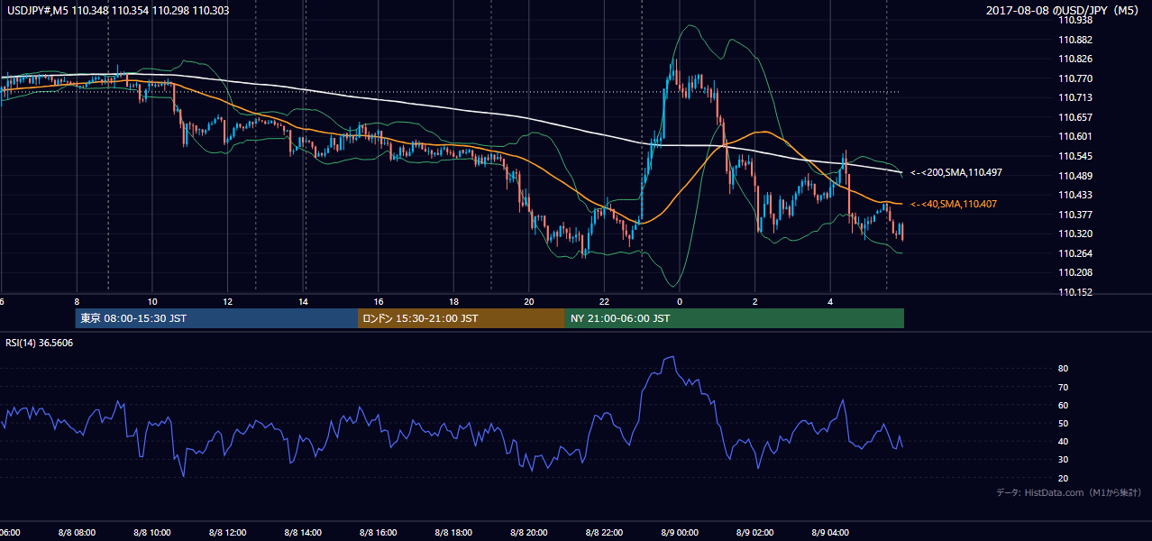Click hour tick 18 under the price chart
The width and height of the screenshot is (1152, 541).
pyautogui.click(x=453, y=302)
